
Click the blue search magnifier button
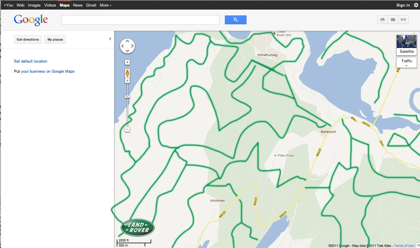(x=236, y=20)
